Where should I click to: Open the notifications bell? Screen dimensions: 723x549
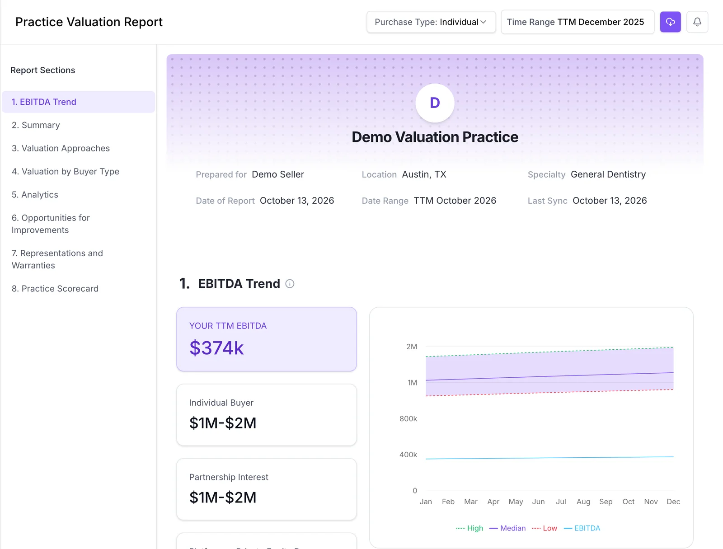(x=697, y=22)
